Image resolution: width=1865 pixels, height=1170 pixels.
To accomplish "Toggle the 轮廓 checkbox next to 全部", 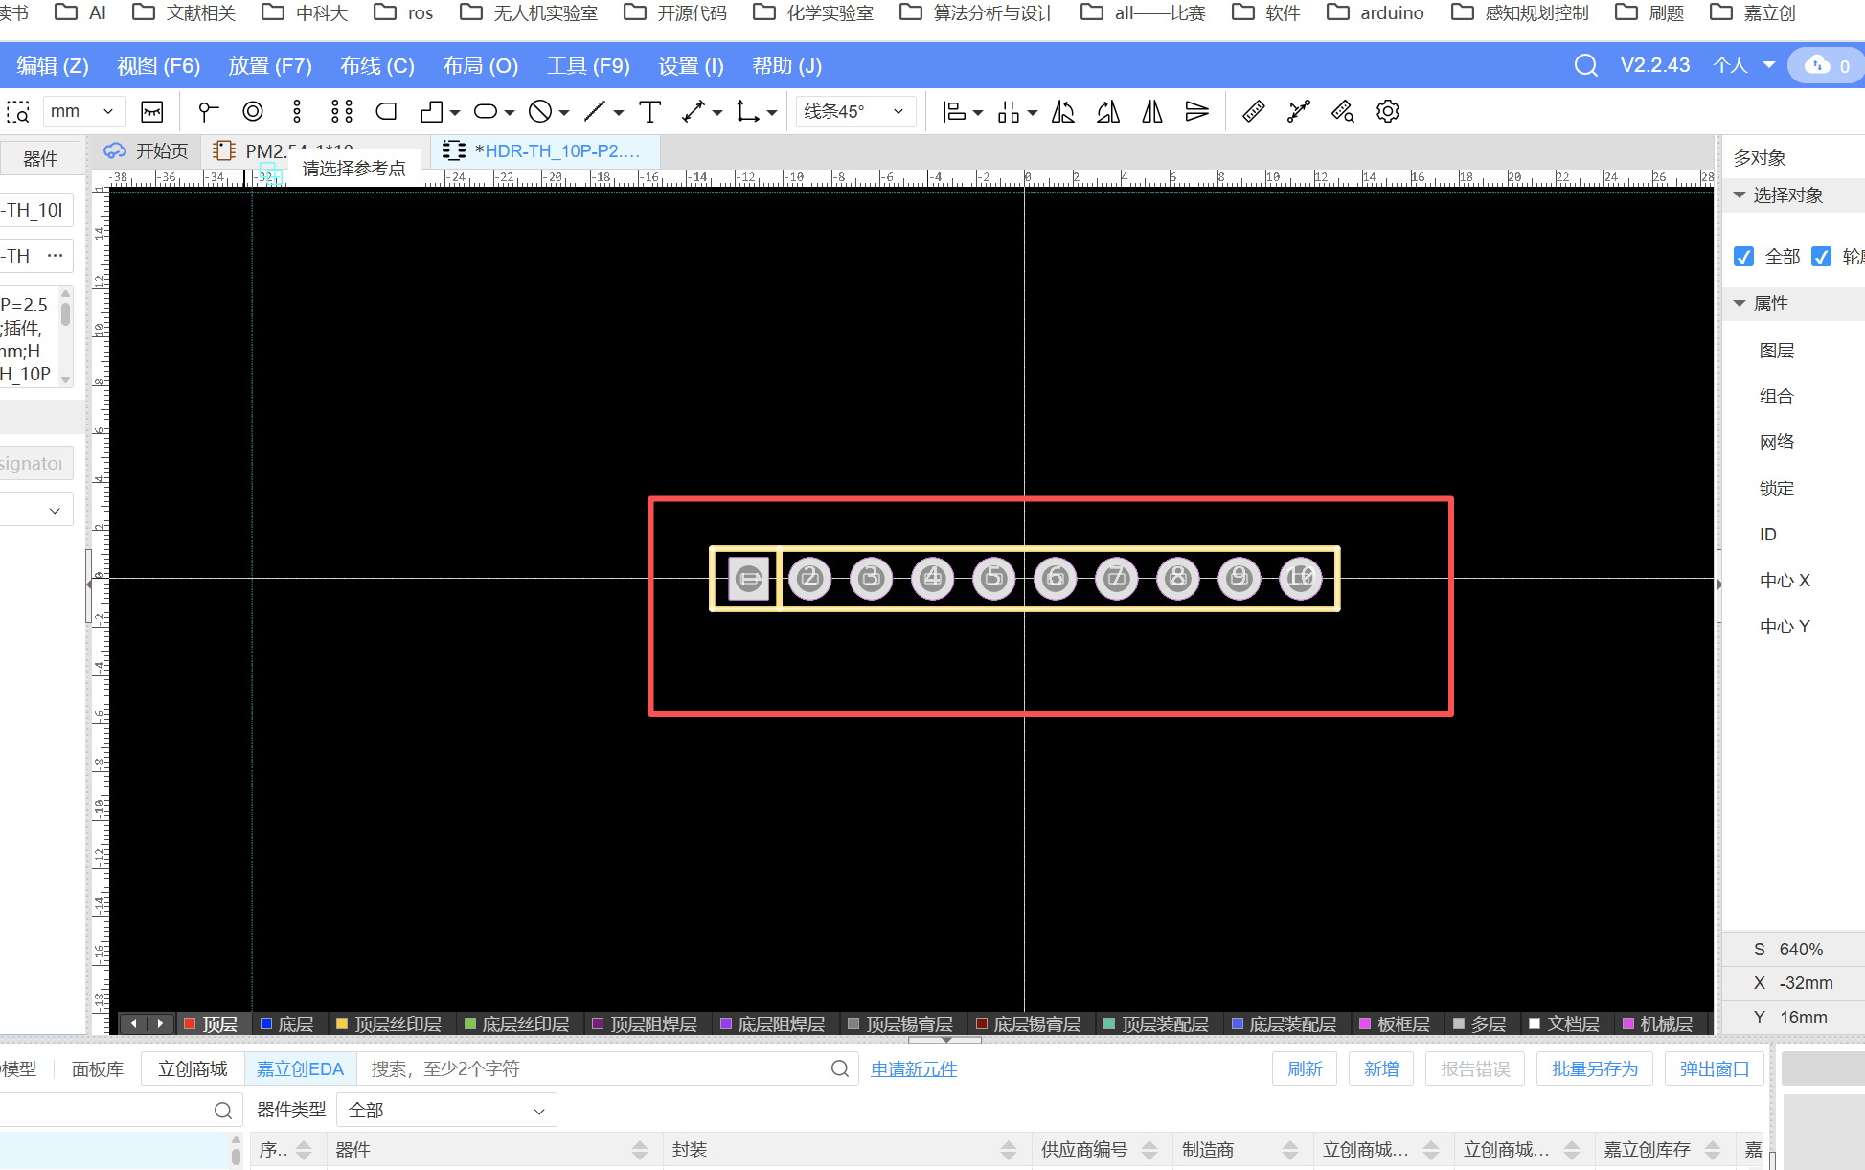I will click(1821, 257).
